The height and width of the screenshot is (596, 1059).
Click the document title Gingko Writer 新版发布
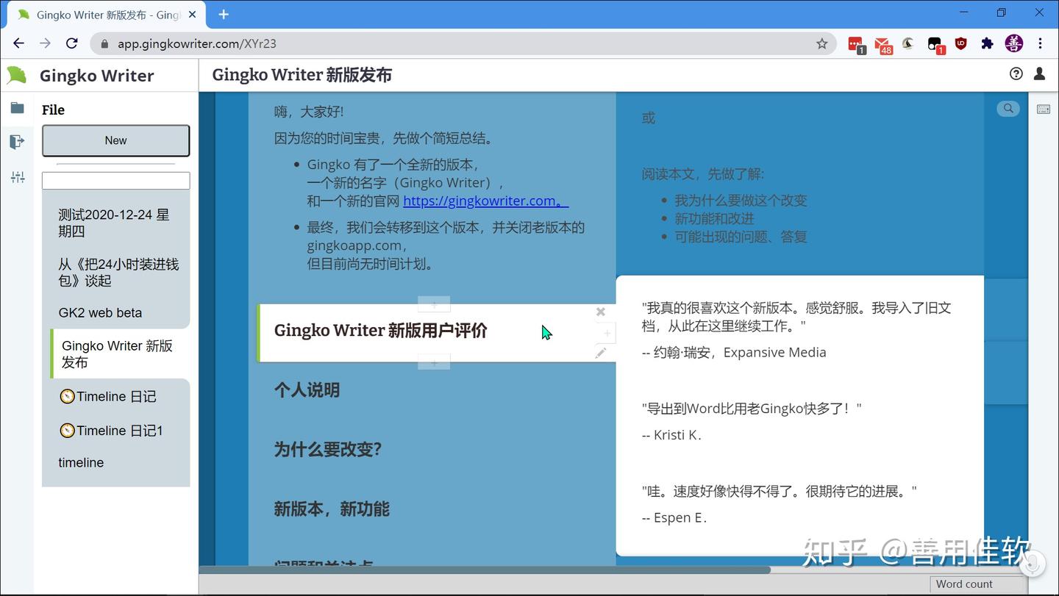pos(302,74)
